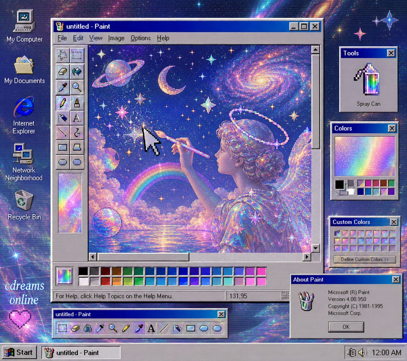
Task: Select the Recycle Bin desktop icon
Action: (24, 205)
